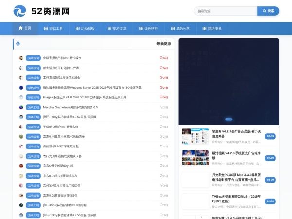Viewport: 292px width, 219px height.
Task: Click the avatar beside 异环-Pipsi post
Action: pos(21,205)
